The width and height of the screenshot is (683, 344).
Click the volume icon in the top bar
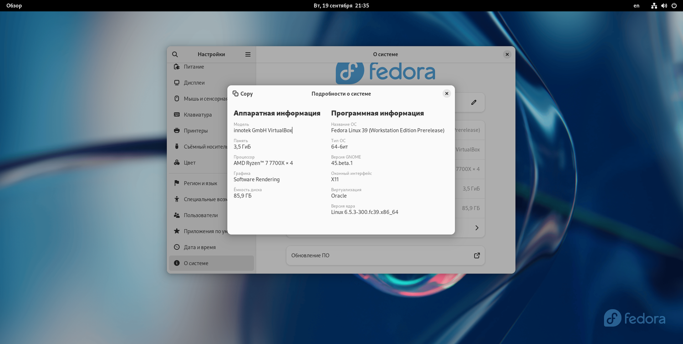coord(664,5)
